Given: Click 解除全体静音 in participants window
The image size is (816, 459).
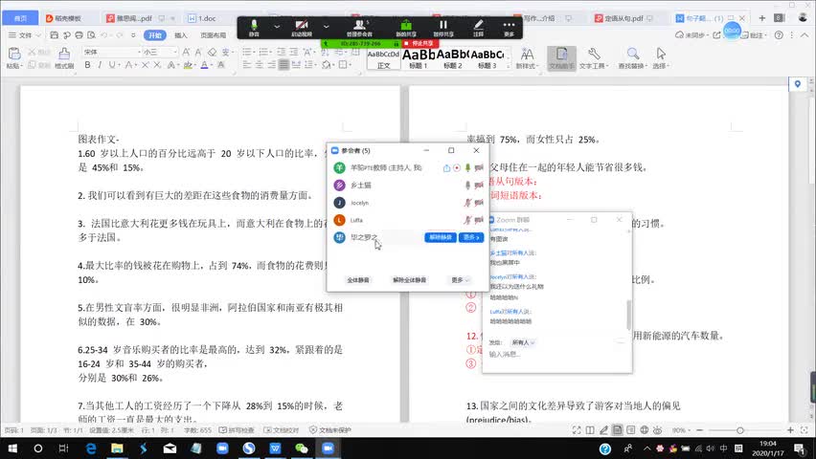Looking at the screenshot, I should pyautogui.click(x=410, y=279).
